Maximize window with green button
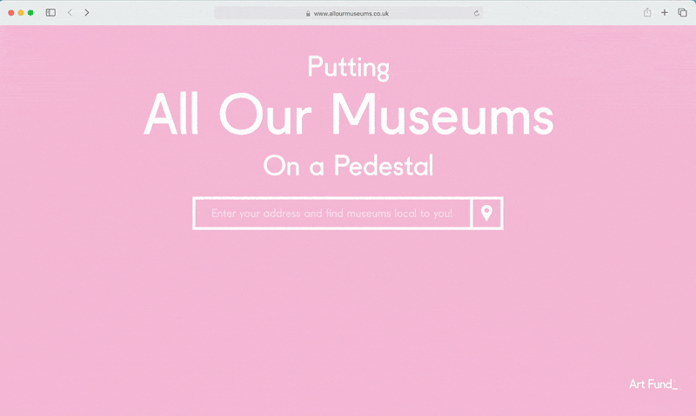The width and height of the screenshot is (696, 416). pos(30,13)
